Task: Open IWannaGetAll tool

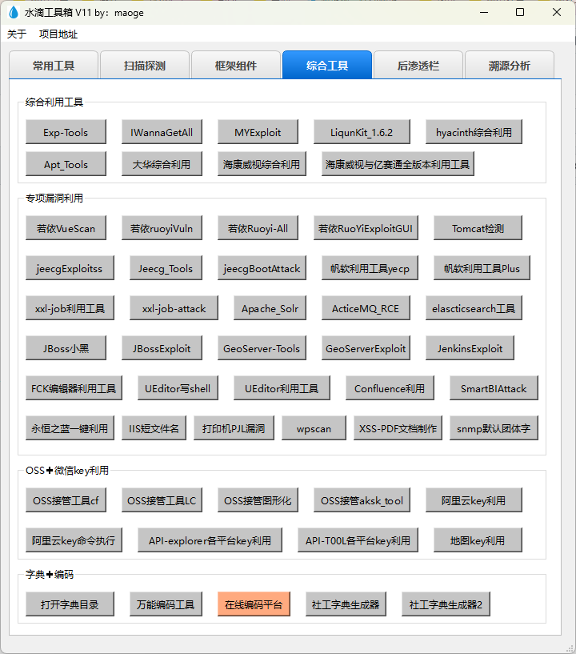Action: pyautogui.click(x=162, y=132)
